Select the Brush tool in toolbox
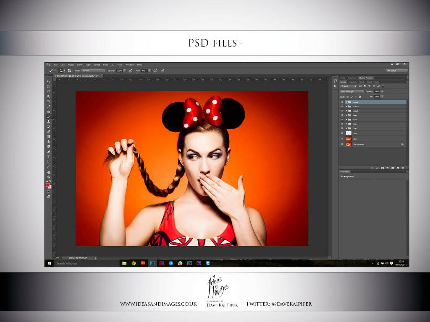This screenshot has height=322, width=430. (x=49, y=117)
